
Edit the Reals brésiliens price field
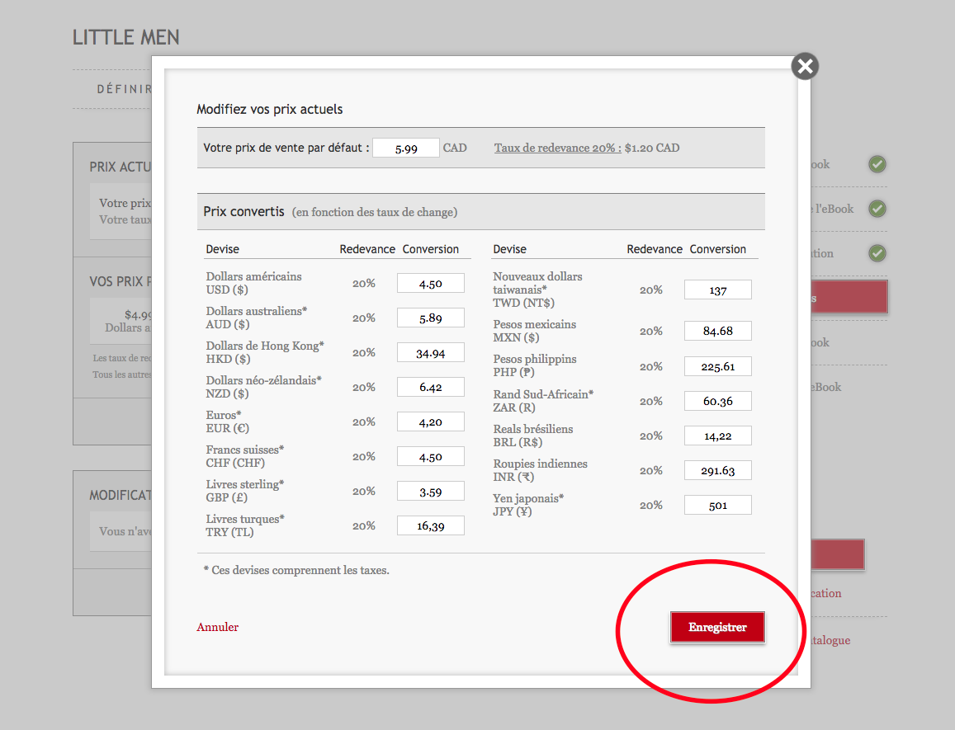coord(717,436)
